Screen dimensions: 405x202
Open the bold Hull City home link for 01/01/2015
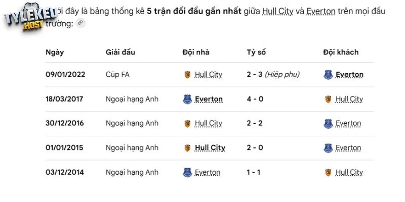point(210,148)
